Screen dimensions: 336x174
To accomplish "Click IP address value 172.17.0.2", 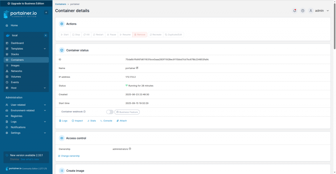I will tap(131, 77).
